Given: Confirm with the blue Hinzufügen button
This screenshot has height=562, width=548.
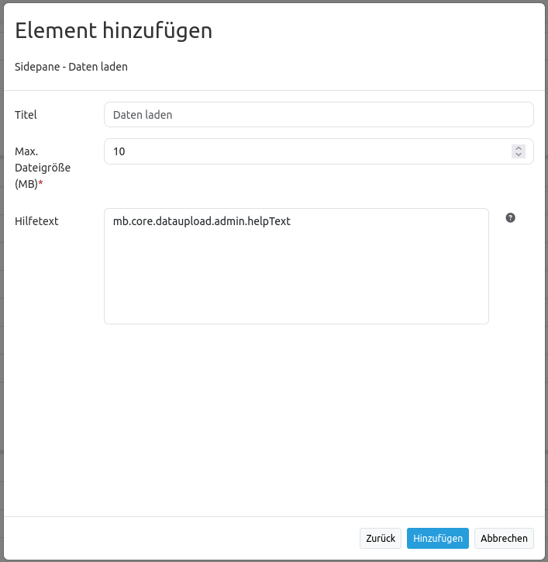Looking at the screenshot, I should (x=437, y=538).
